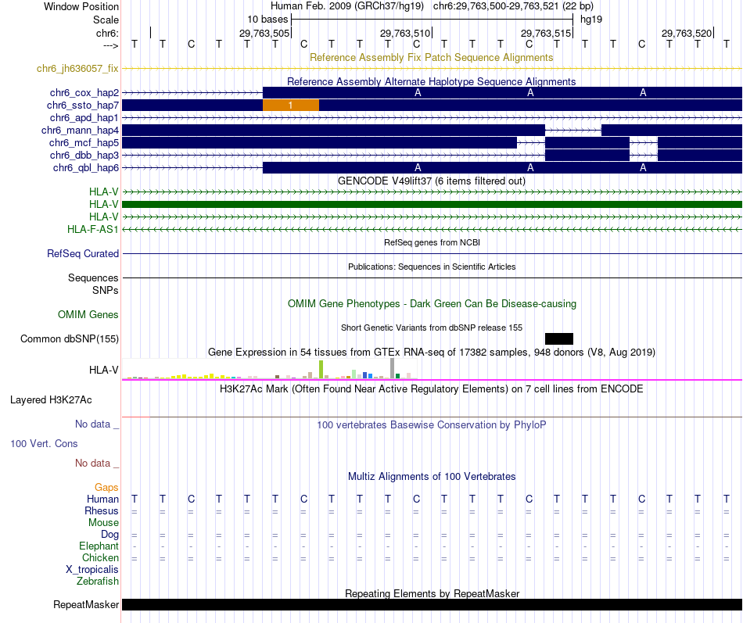Image resolution: width=743 pixels, height=623 pixels.
Task: Click the "--->" sequence direction arrow
Action: (x=111, y=45)
